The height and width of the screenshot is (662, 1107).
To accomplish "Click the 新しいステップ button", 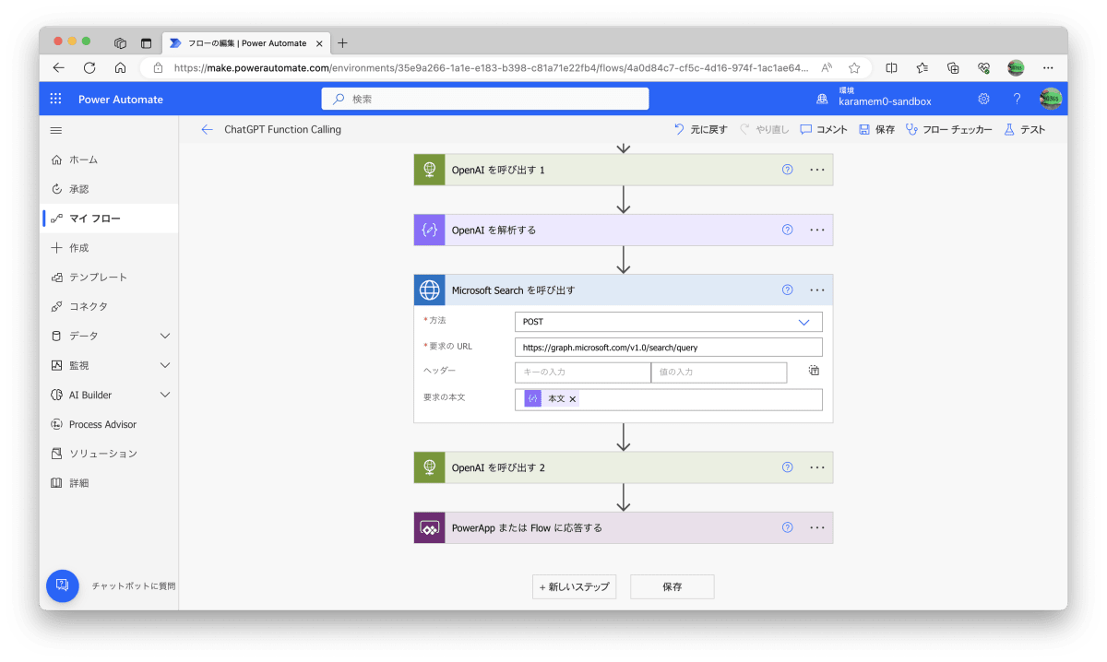I will point(574,586).
